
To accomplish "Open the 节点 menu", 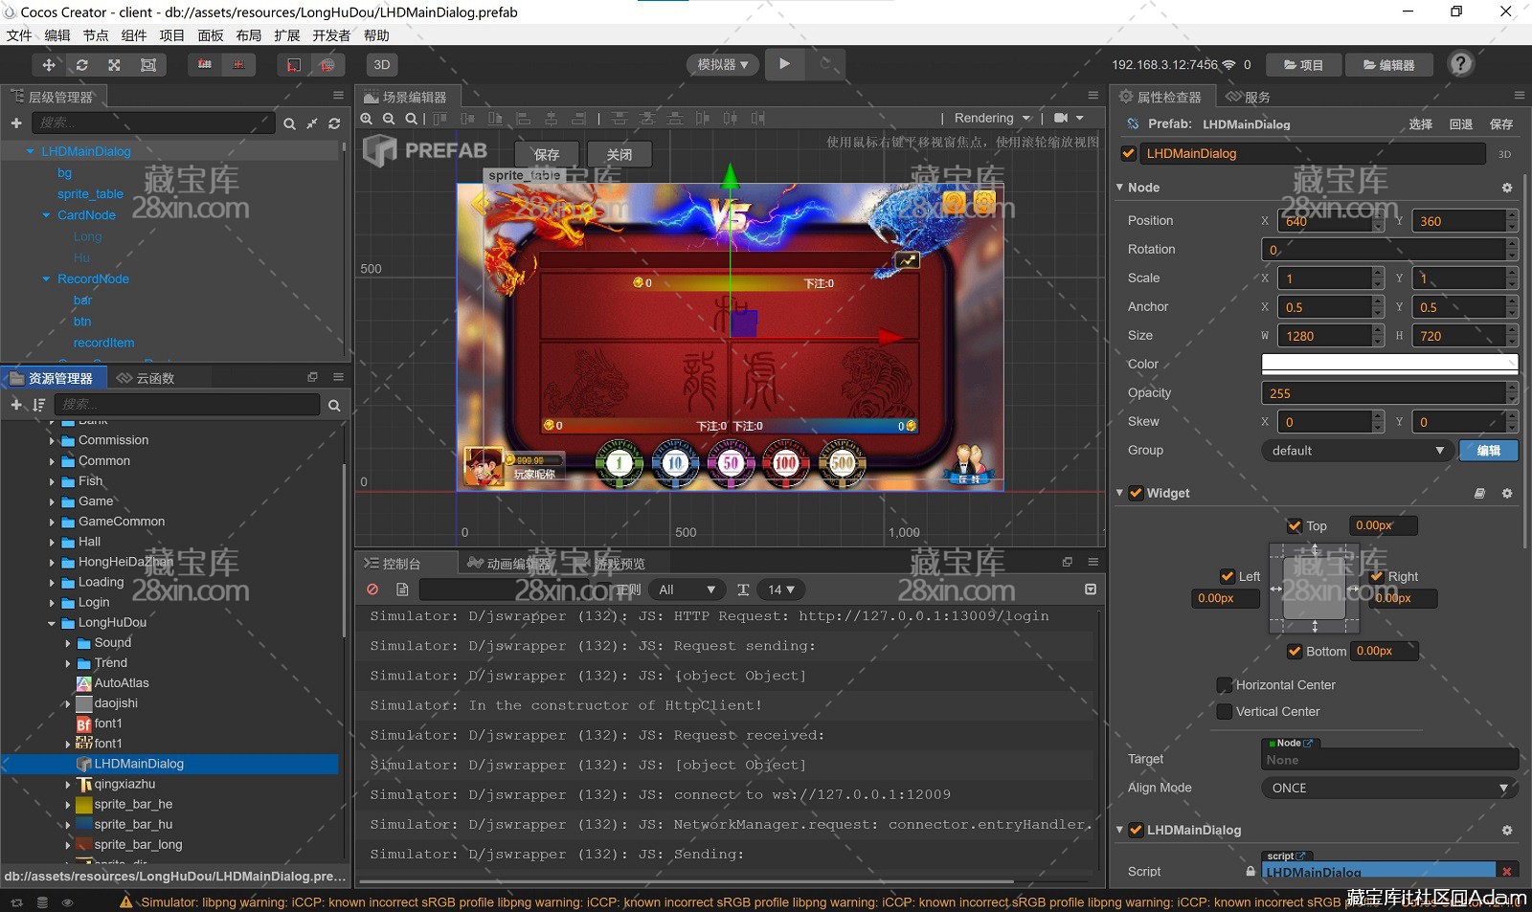I will (96, 35).
